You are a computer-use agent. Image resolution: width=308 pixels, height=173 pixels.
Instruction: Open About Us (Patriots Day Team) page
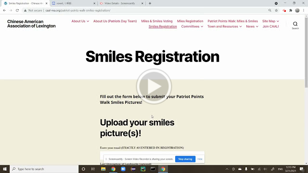tap(115, 21)
